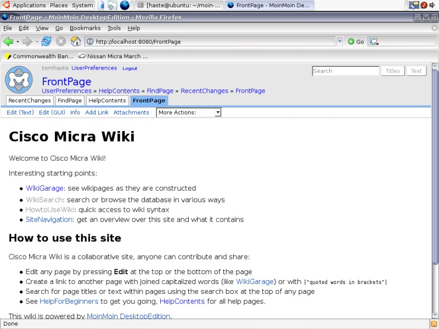Open the Help menu
The width and height of the screenshot is (439, 329).
pos(134,28)
